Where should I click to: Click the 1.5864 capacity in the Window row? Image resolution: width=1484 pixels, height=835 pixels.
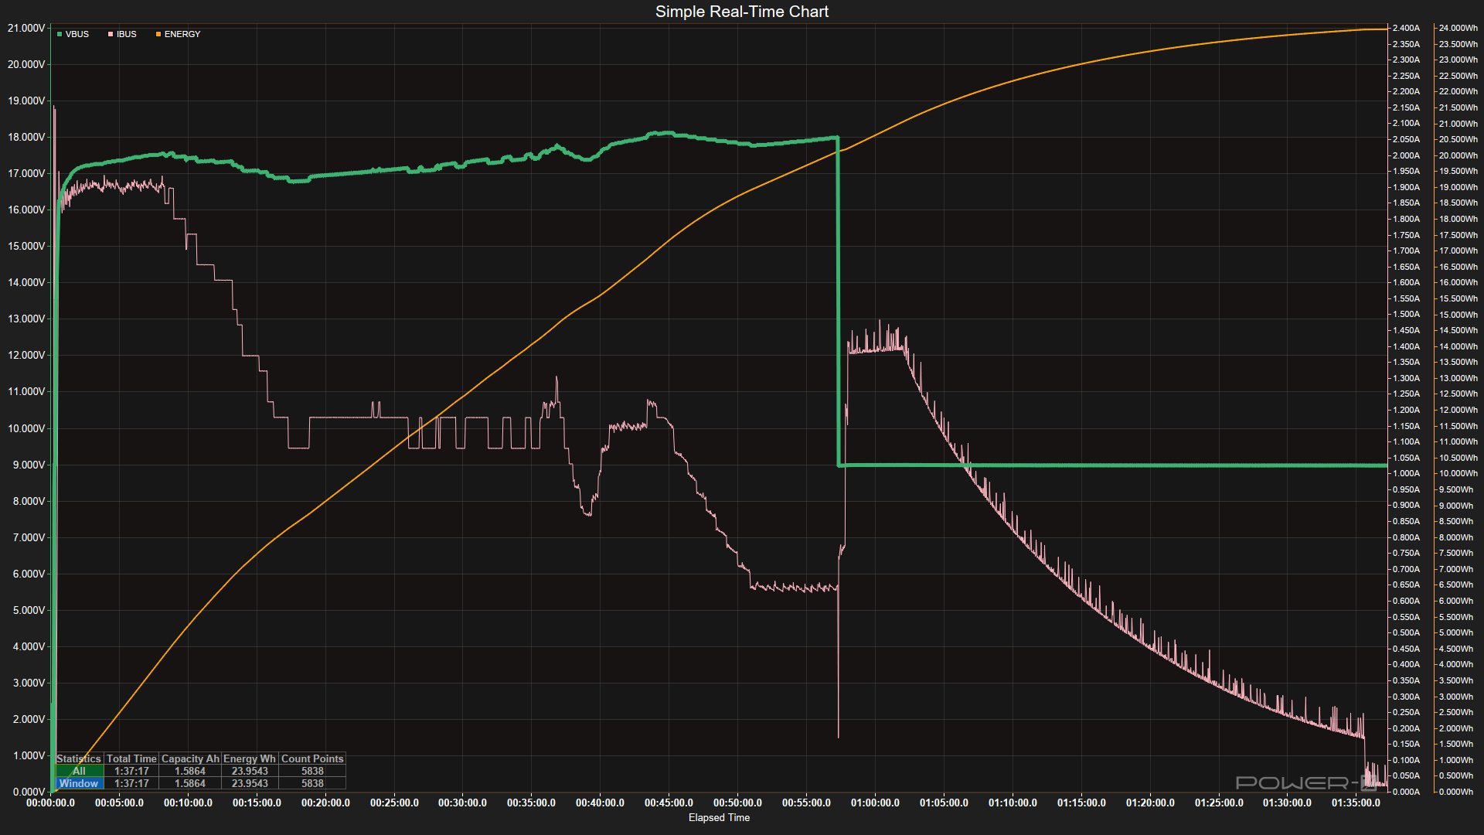tap(190, 784)
